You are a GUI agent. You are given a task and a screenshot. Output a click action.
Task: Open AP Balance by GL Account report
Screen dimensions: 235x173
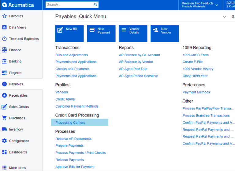140,55
